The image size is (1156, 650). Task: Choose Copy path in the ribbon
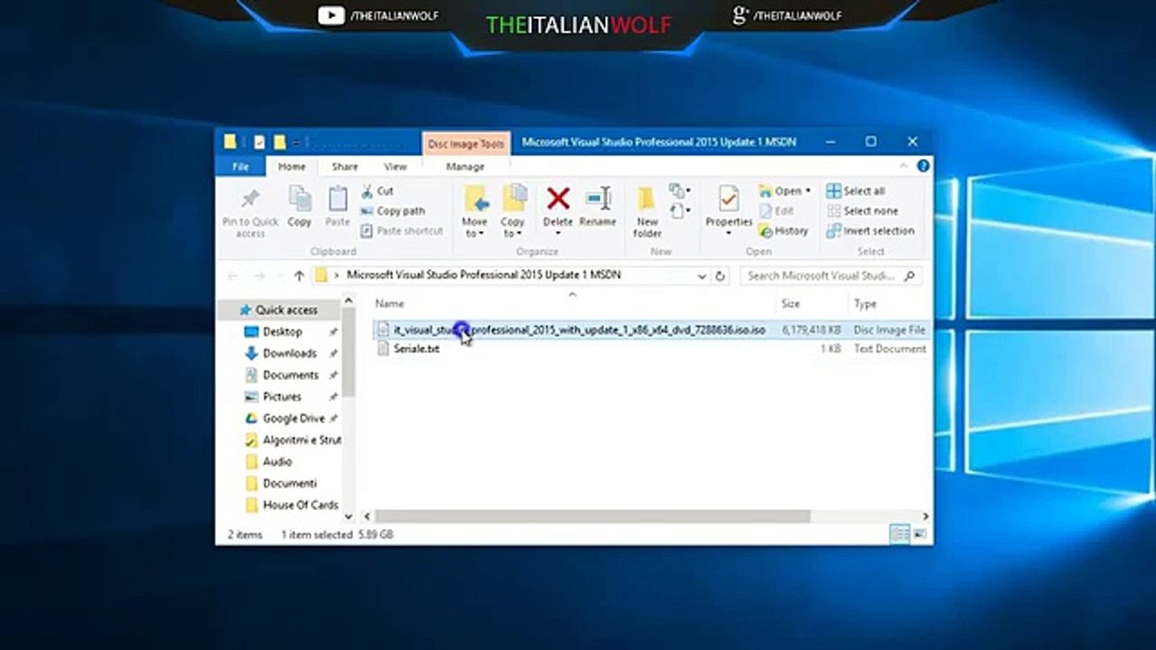(393, 210)
